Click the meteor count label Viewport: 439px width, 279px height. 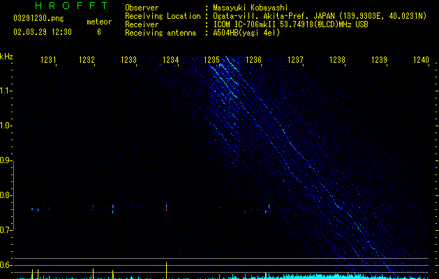pos(99,22)
